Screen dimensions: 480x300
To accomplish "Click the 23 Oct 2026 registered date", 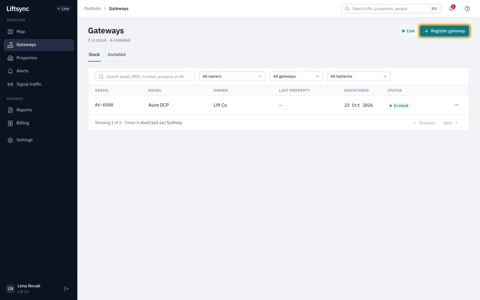I will 359,105.
